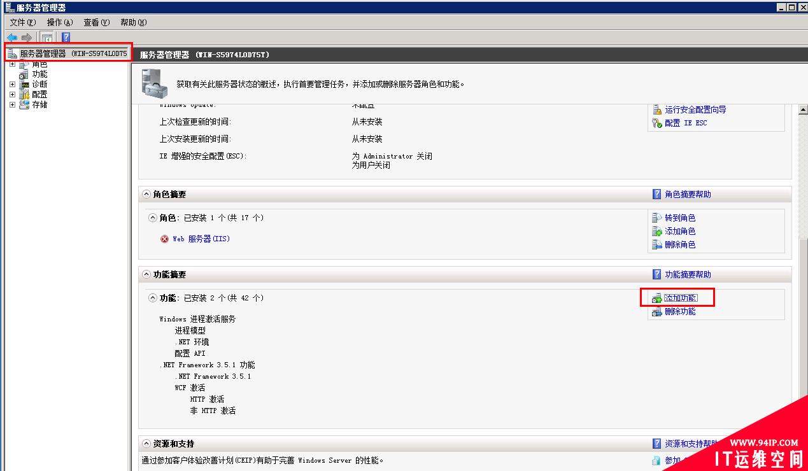Open the 文件(F) menu
Viewport: 808px width, 471px height.
[23, 22]
